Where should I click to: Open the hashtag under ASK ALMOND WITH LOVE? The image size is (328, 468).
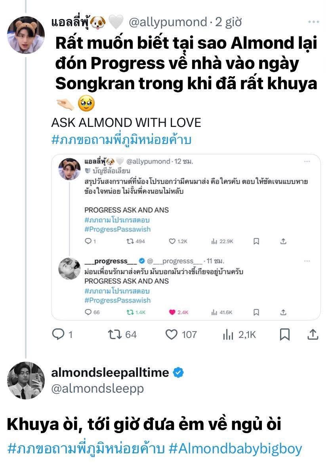(121, 140)
